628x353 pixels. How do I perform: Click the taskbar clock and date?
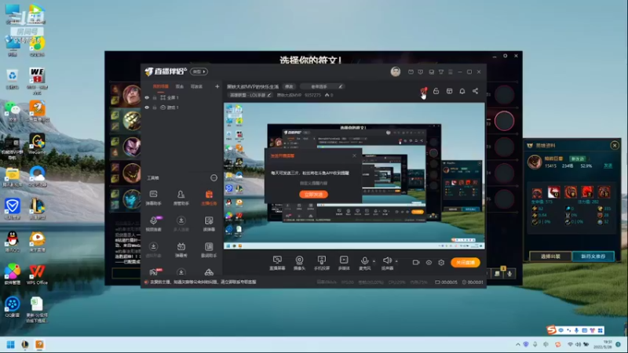[x=604, y=344]
